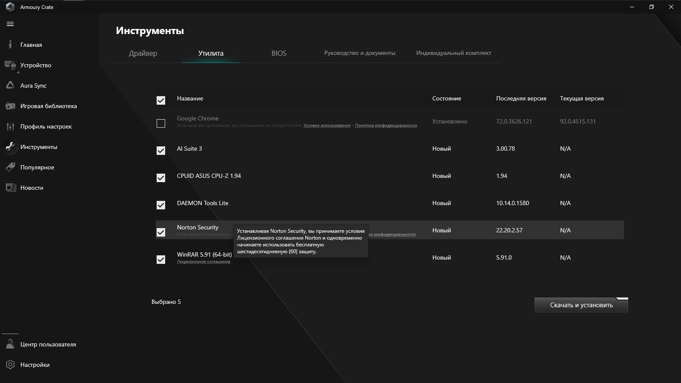
Task: Open Профиль настроек section
Action: [x=46, y=126]
